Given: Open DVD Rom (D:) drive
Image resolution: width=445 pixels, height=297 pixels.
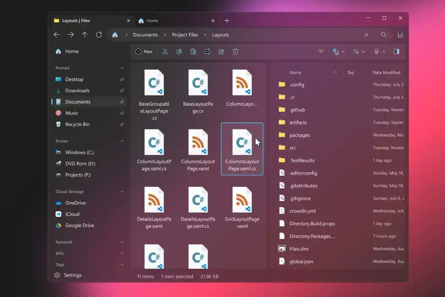Looking at the screenshot, I should (88, 163).
